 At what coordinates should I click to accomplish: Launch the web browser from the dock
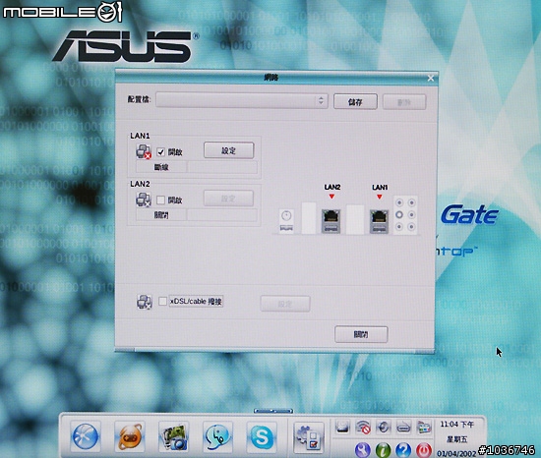pyautogui.click(x=86, y=437)
